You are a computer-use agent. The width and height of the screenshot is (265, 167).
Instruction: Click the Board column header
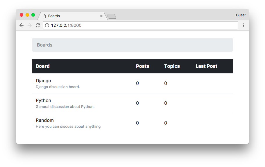[43, 66]
